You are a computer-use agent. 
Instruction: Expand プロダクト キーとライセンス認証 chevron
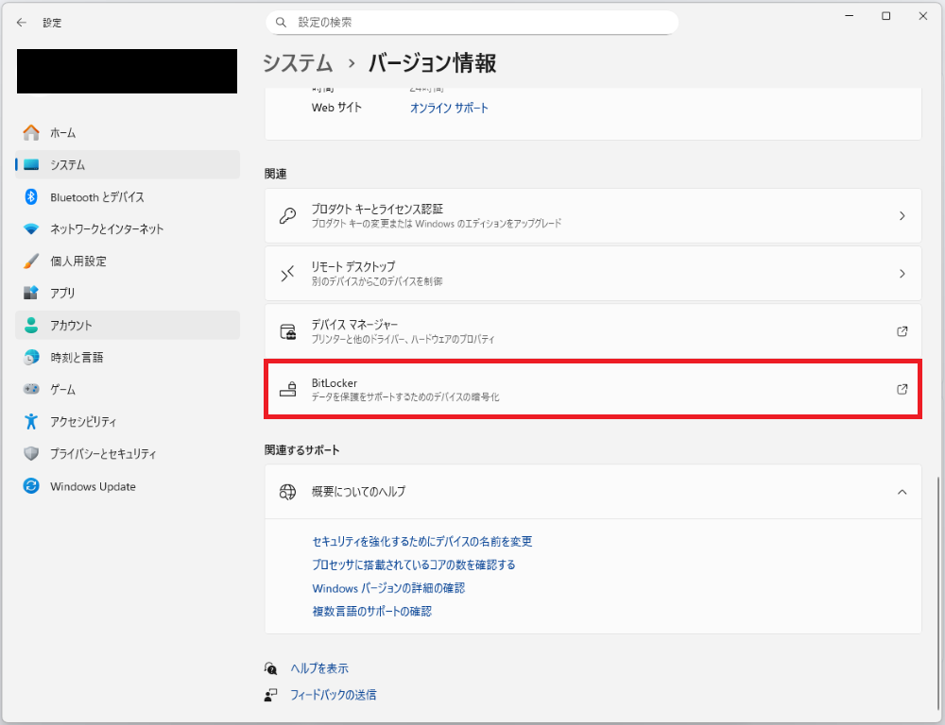(x=902, y=216)
